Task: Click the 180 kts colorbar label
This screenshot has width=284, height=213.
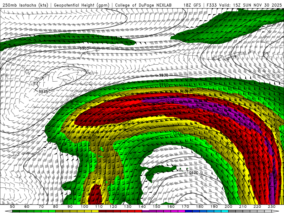Action: [200, 207]
